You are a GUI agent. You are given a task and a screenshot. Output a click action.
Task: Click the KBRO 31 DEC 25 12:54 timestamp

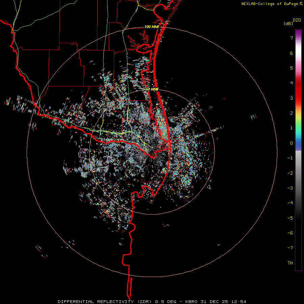pyautogui.click(x=216, y=302)
